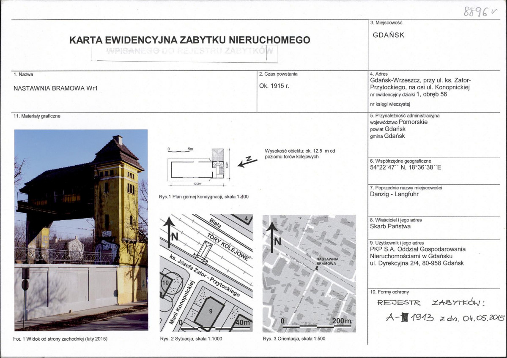Viewport: 507px width, 358px height.
Task: Select the label nr księgi wieczystej
Action: pyautogui.click(x=390, y=104)
